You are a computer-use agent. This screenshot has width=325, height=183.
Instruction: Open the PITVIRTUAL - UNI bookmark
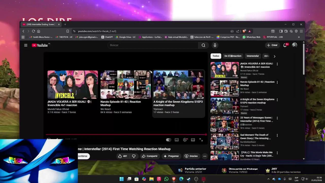[273, 37]
